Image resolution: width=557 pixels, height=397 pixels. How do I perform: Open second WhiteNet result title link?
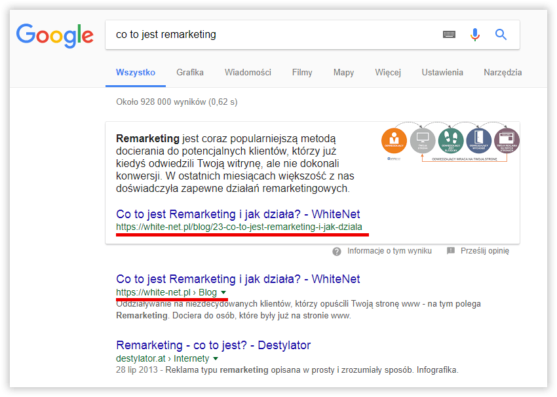click(238, 279)
